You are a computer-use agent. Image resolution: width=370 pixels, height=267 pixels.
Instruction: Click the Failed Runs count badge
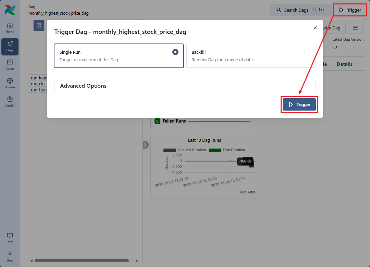[x=157, y=121]
